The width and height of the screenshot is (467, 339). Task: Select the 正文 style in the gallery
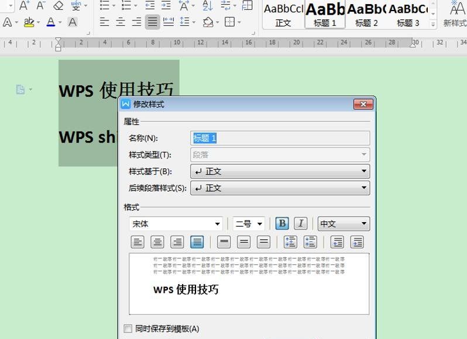pyautogui.click(x=283, y=14)
